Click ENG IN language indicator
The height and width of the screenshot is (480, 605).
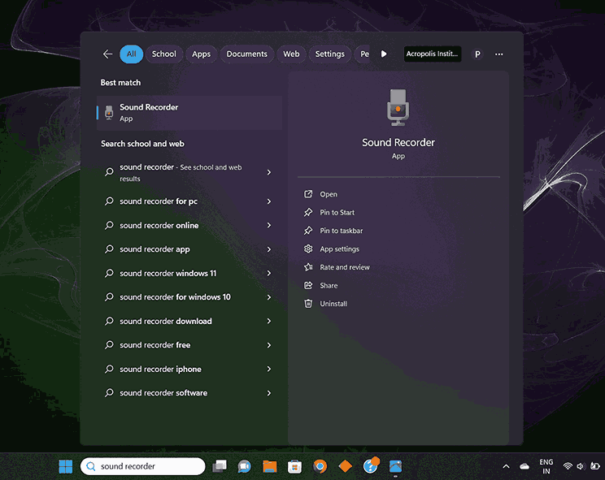[546, 466]
